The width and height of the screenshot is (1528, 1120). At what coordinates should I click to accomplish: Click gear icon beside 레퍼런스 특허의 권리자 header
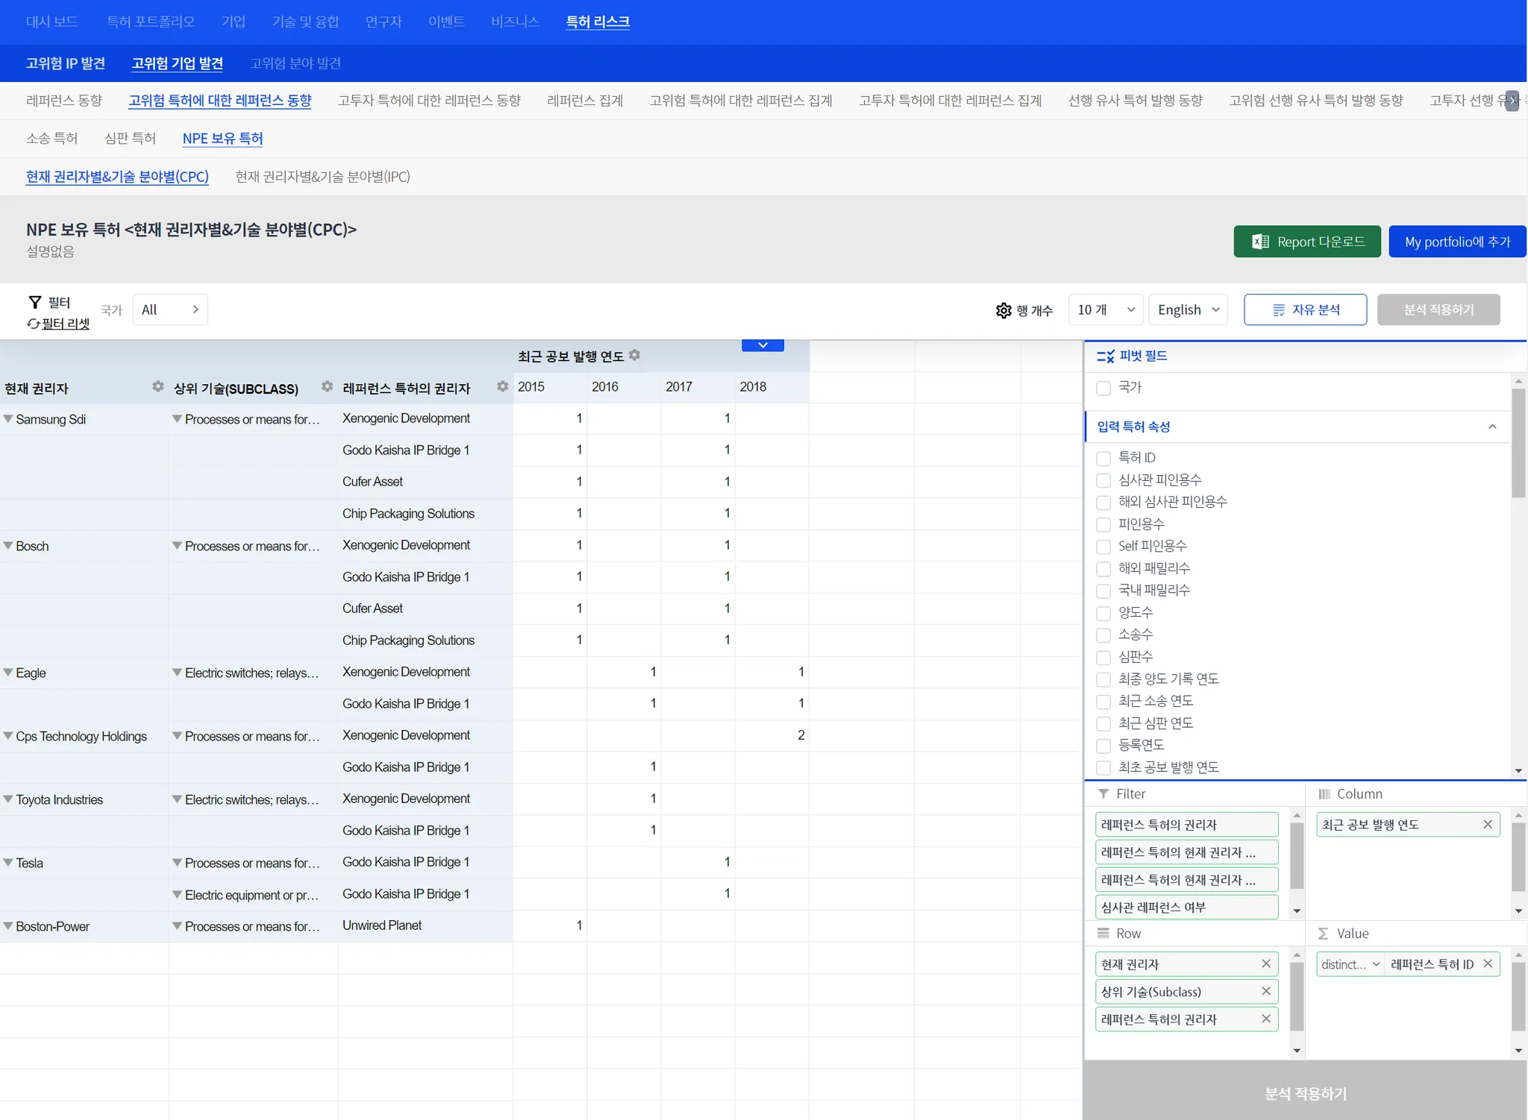click(502, 386)
